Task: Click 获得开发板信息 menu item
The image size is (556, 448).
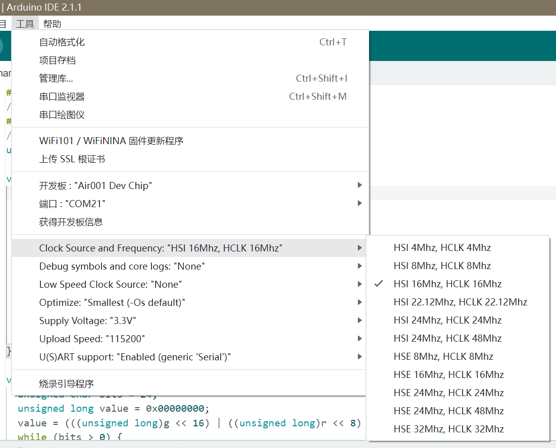Action: point(190,222)
